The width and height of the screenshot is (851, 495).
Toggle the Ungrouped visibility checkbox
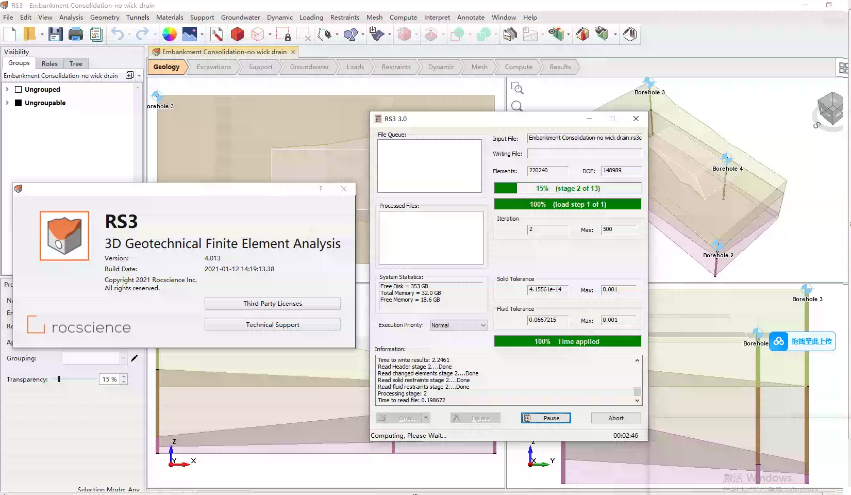tap(18, 89)
